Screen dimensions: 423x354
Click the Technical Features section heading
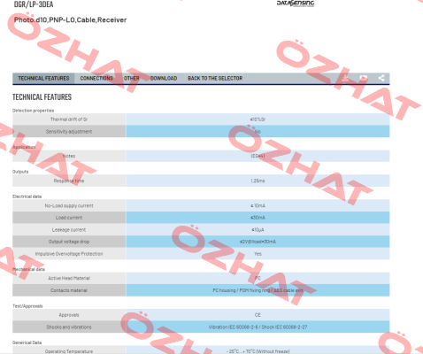(x=42, y=97)
